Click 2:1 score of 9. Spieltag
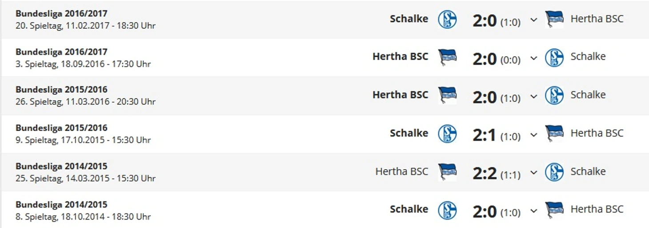Viewport: 649px width, 228px height. [x=485, y=134]
